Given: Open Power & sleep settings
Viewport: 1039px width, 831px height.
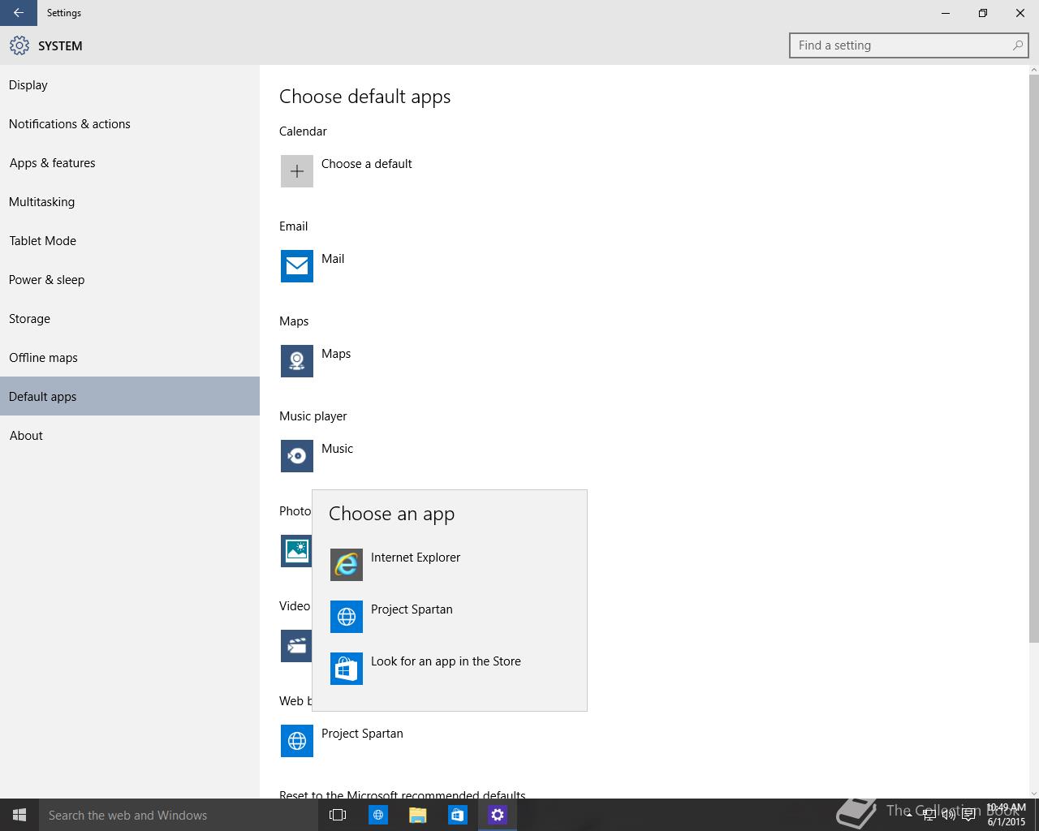Looking at the screenshot, I should (x=130, y=280).
